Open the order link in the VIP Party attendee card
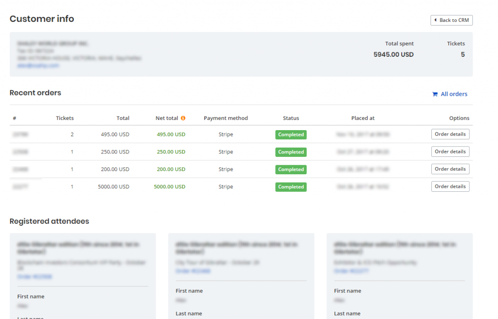This screenshot has width=498, height=319. coord(35,277)
